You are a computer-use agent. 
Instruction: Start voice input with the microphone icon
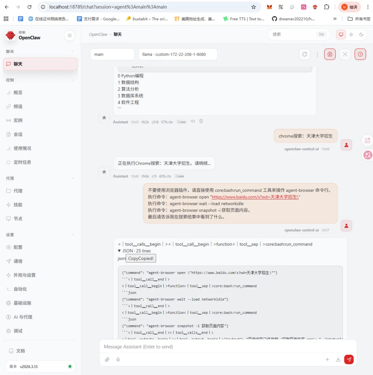(x=118, y=359)
